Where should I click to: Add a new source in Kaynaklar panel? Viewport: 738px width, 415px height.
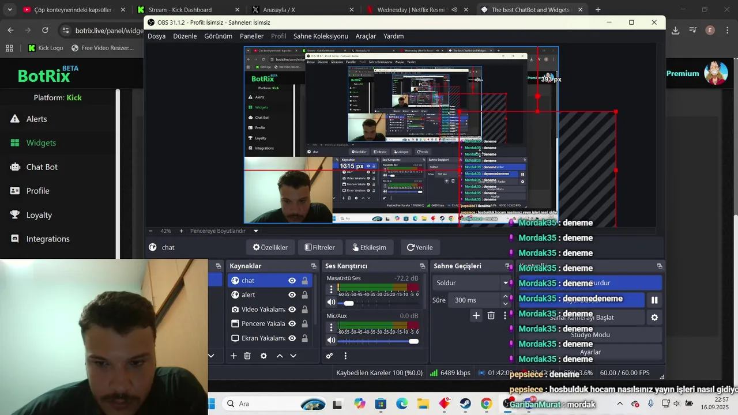pos(234,356)
